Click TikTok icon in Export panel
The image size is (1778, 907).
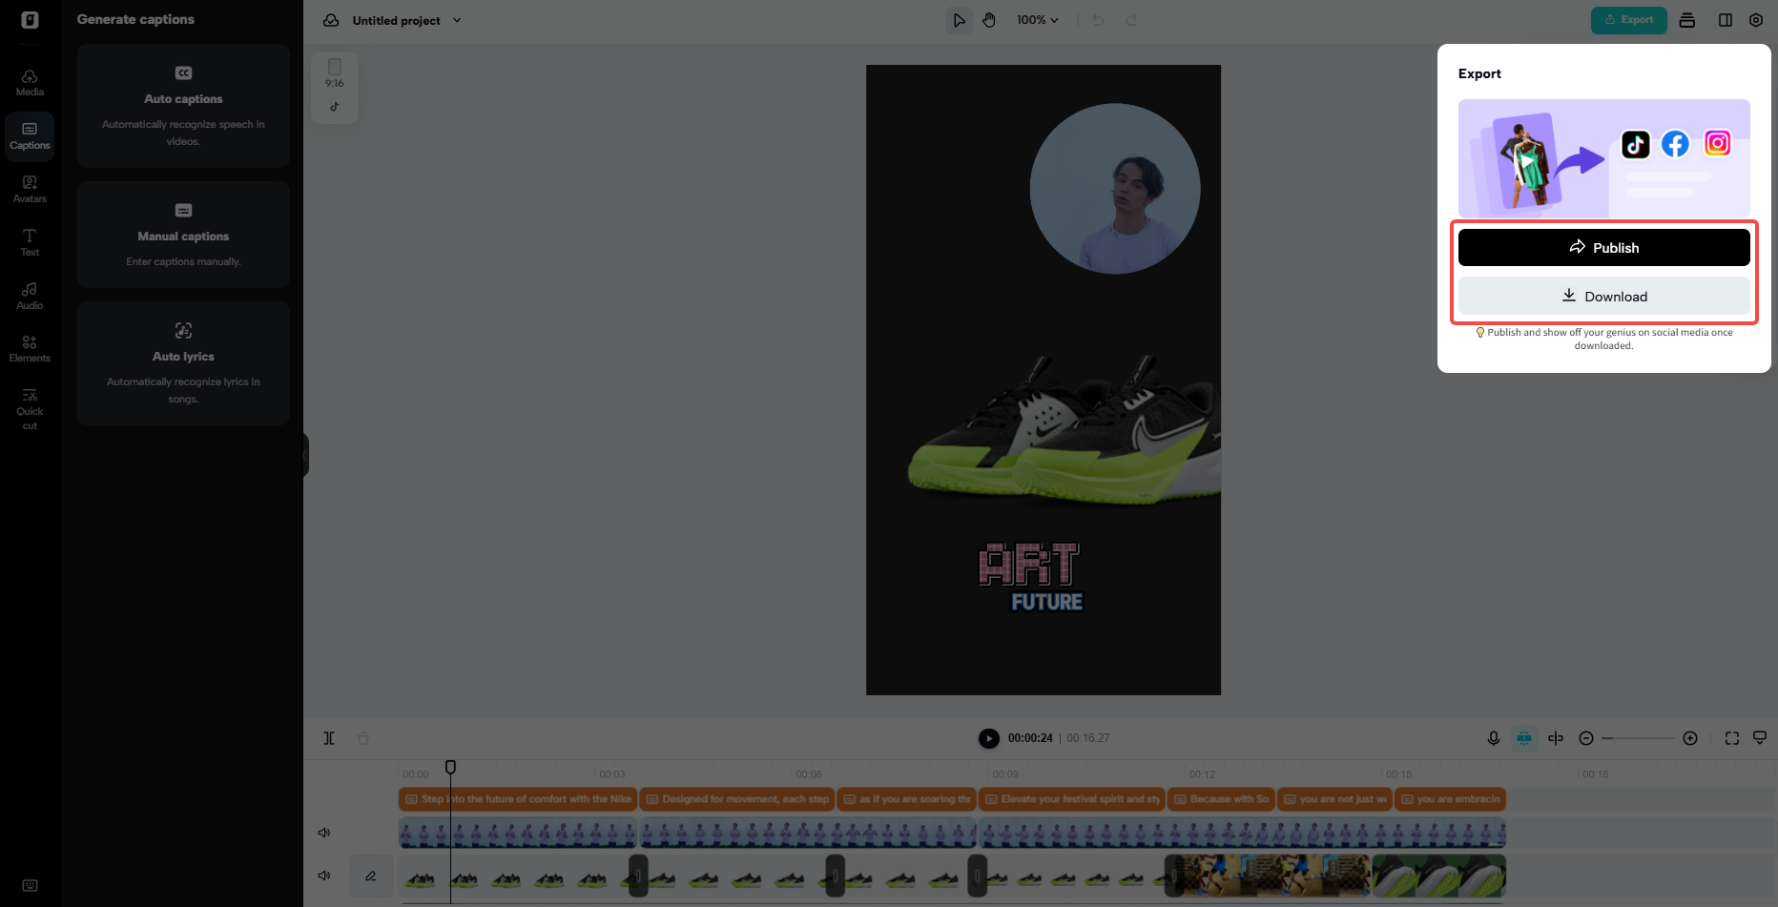click(1636, 144)
